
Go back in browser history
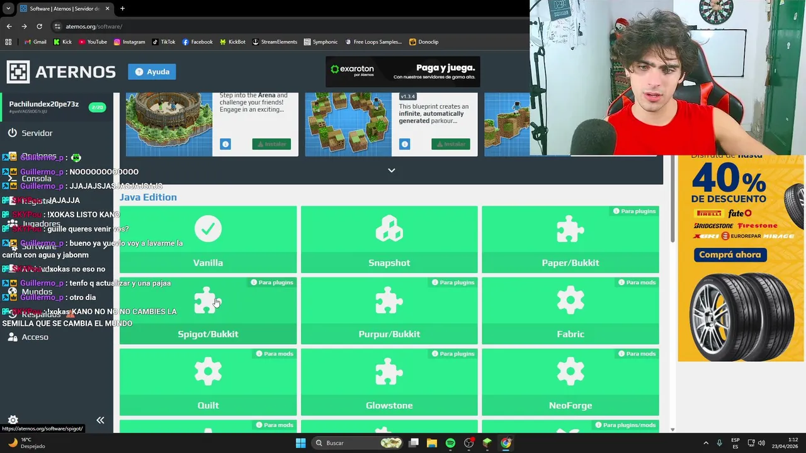coord(9,26)
